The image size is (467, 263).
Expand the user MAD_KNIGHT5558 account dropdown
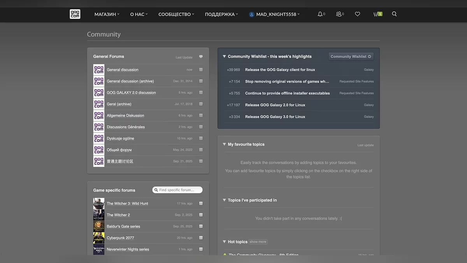pyautogui.click(x=274, y=14)
